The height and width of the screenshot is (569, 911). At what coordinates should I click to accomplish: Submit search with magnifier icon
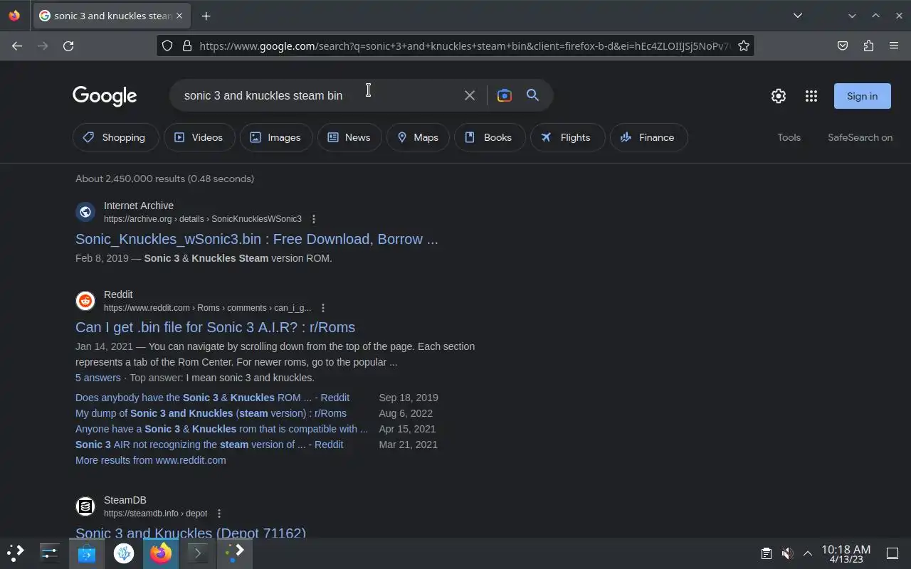(532, 95)
